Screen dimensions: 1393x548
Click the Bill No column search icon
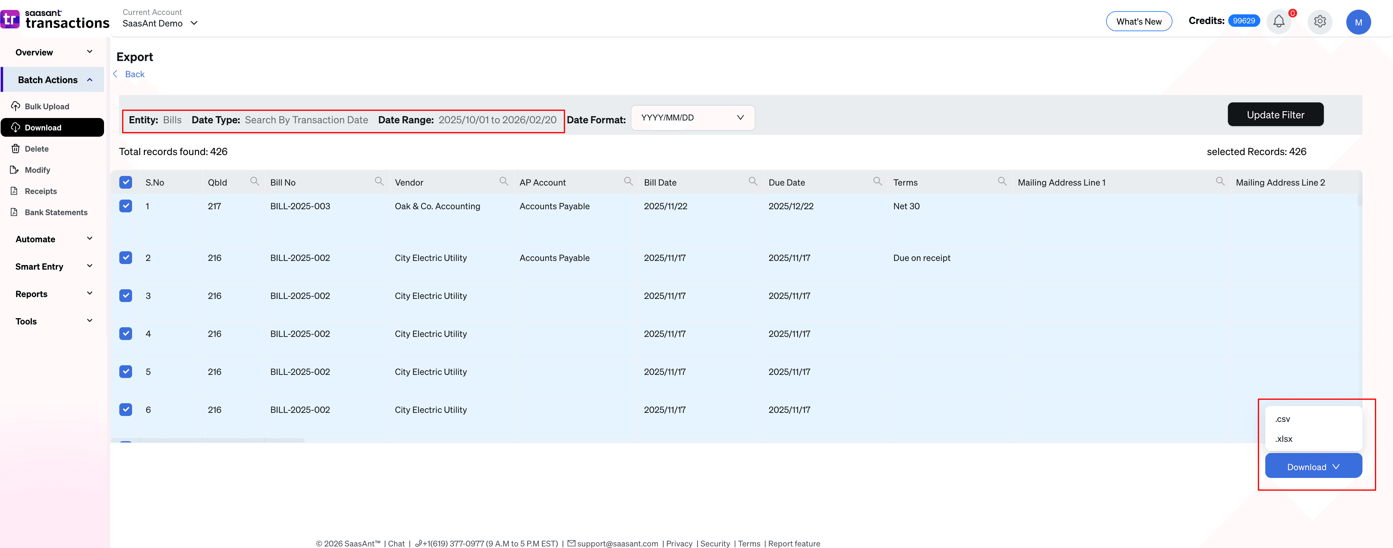coord(379,182)
